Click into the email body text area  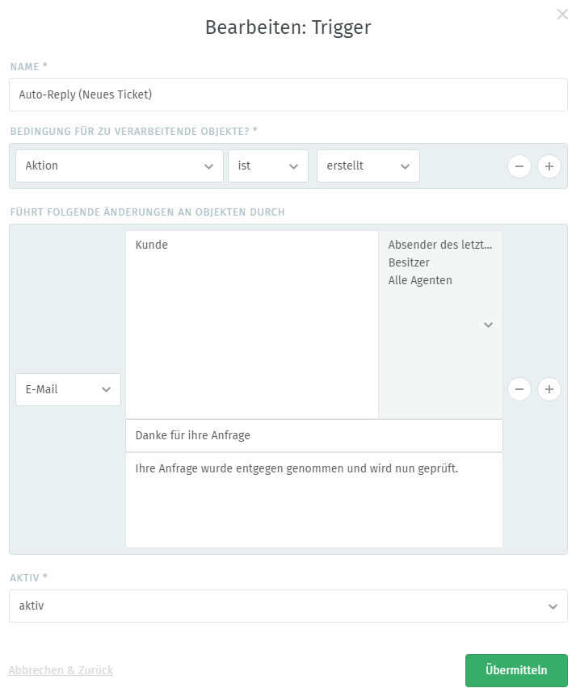click(x=314, y=500)
